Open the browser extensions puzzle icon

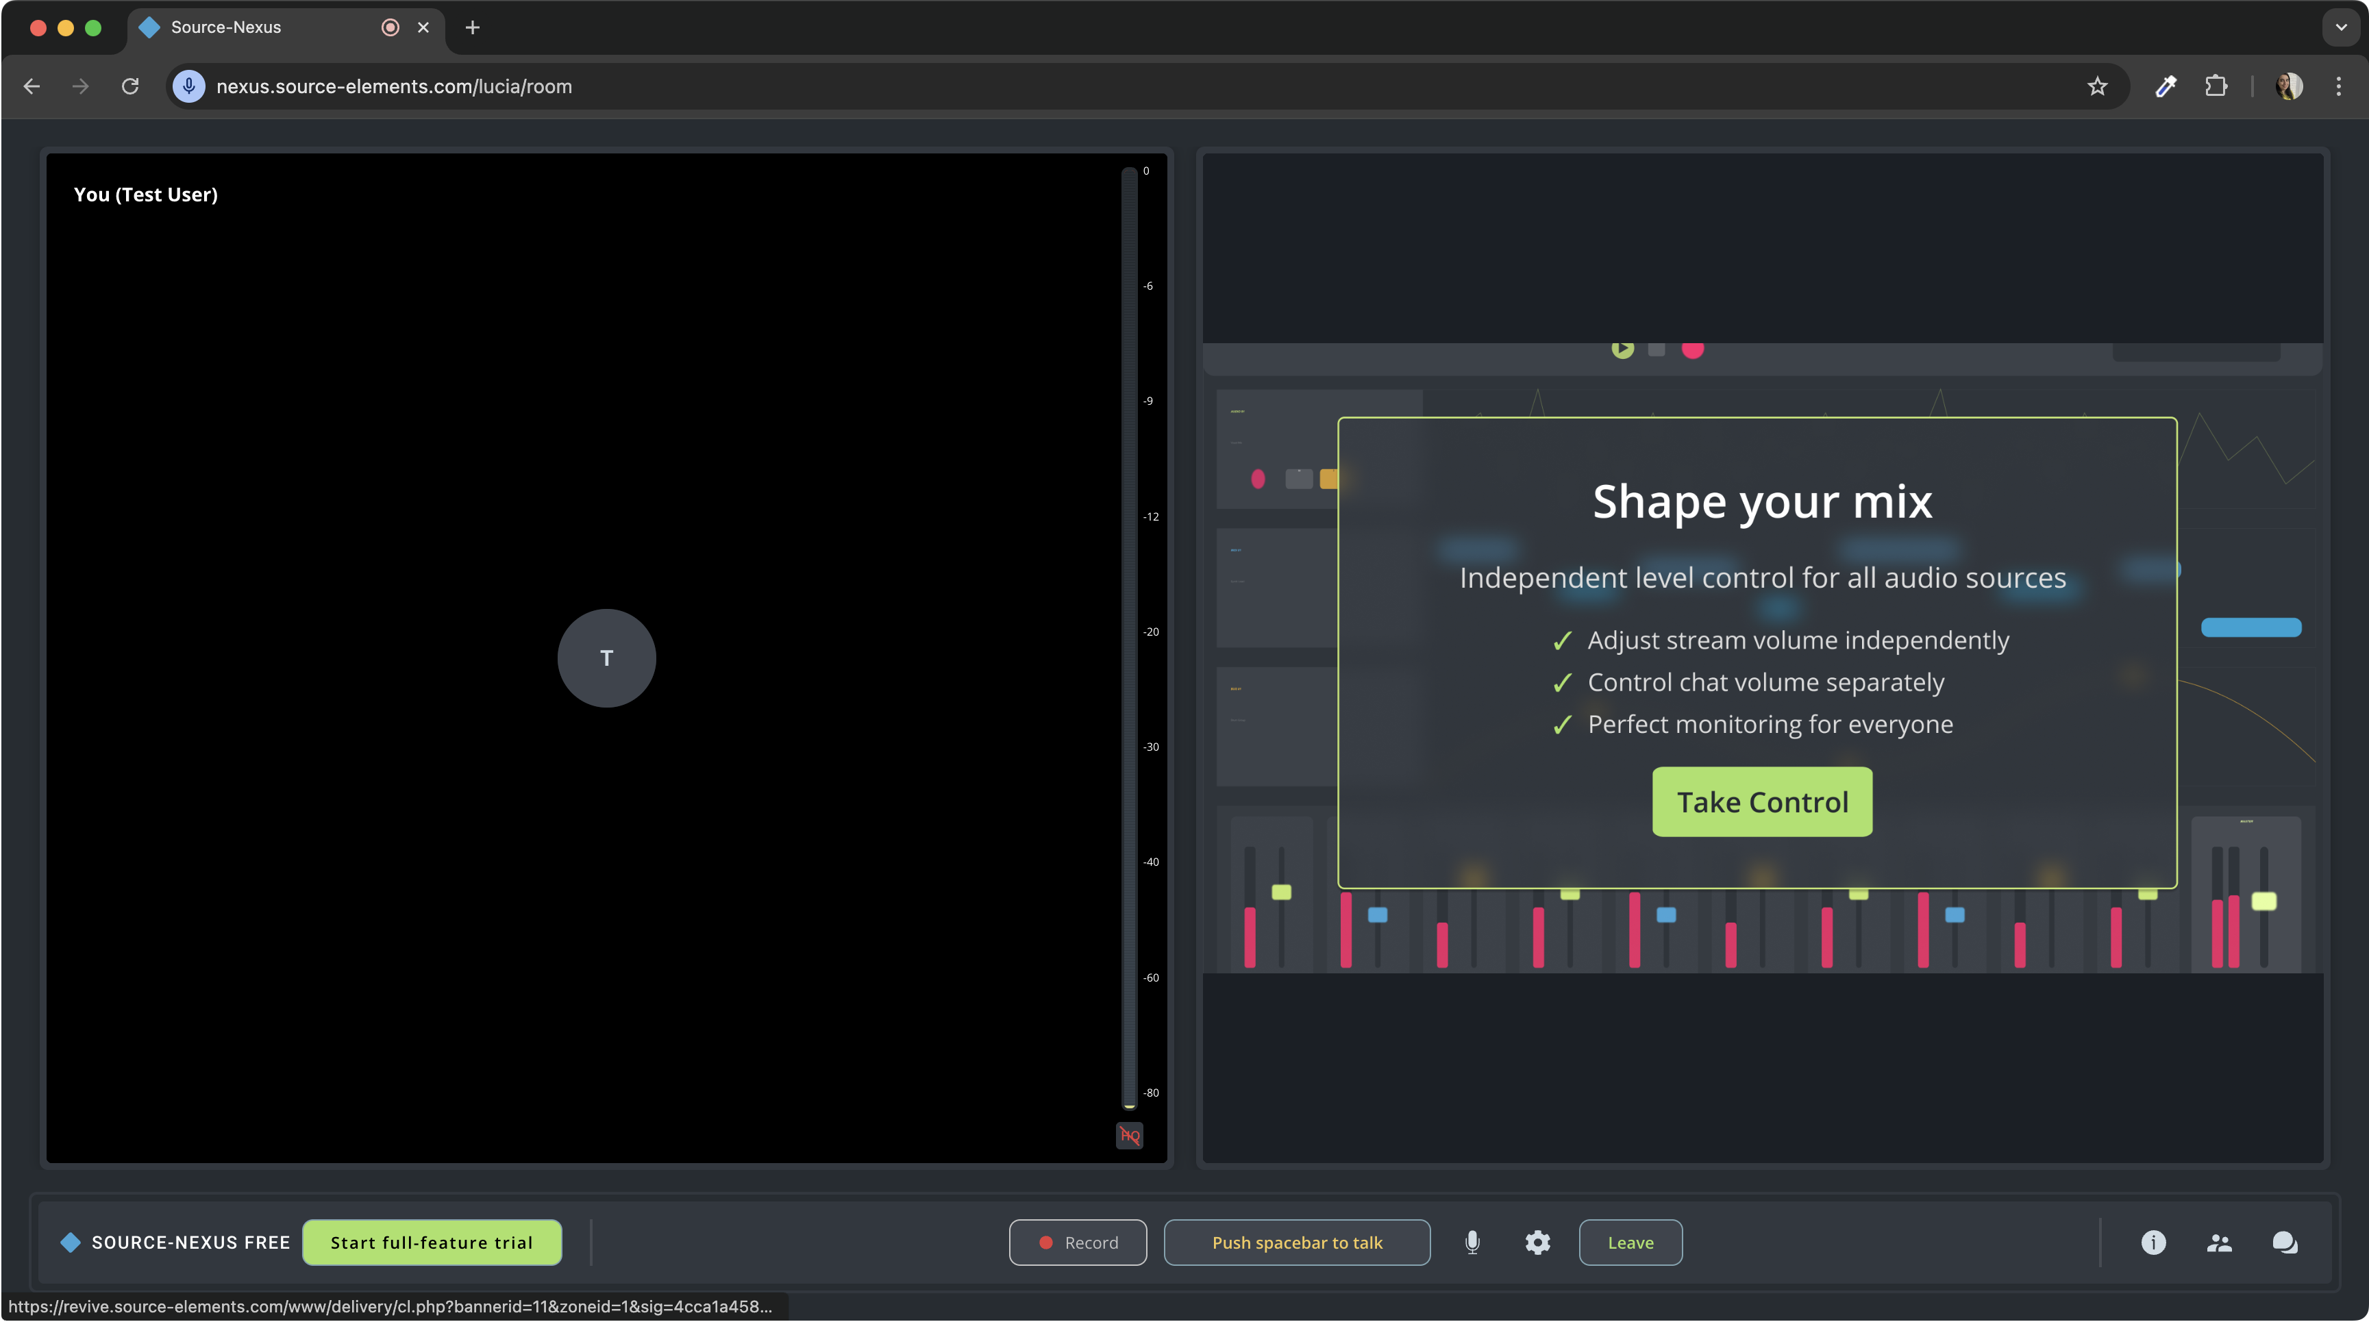coord(2216,86)
